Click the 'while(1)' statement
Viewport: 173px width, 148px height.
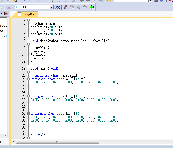[38, 134]
